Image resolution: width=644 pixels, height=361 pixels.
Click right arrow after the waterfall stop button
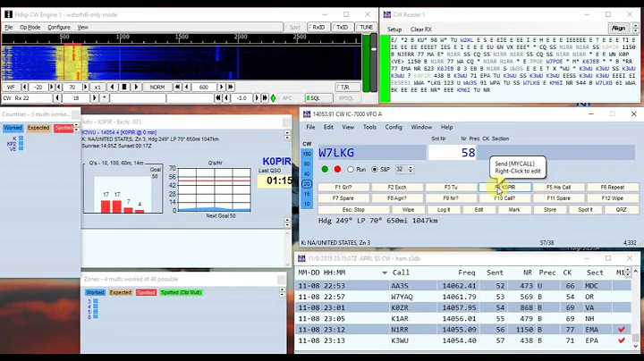tap(136, 87)
